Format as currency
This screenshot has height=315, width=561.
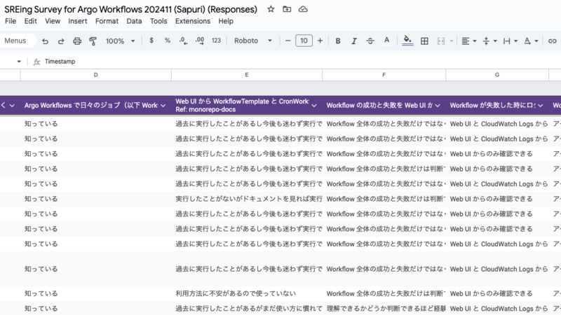tap(151, 41)
